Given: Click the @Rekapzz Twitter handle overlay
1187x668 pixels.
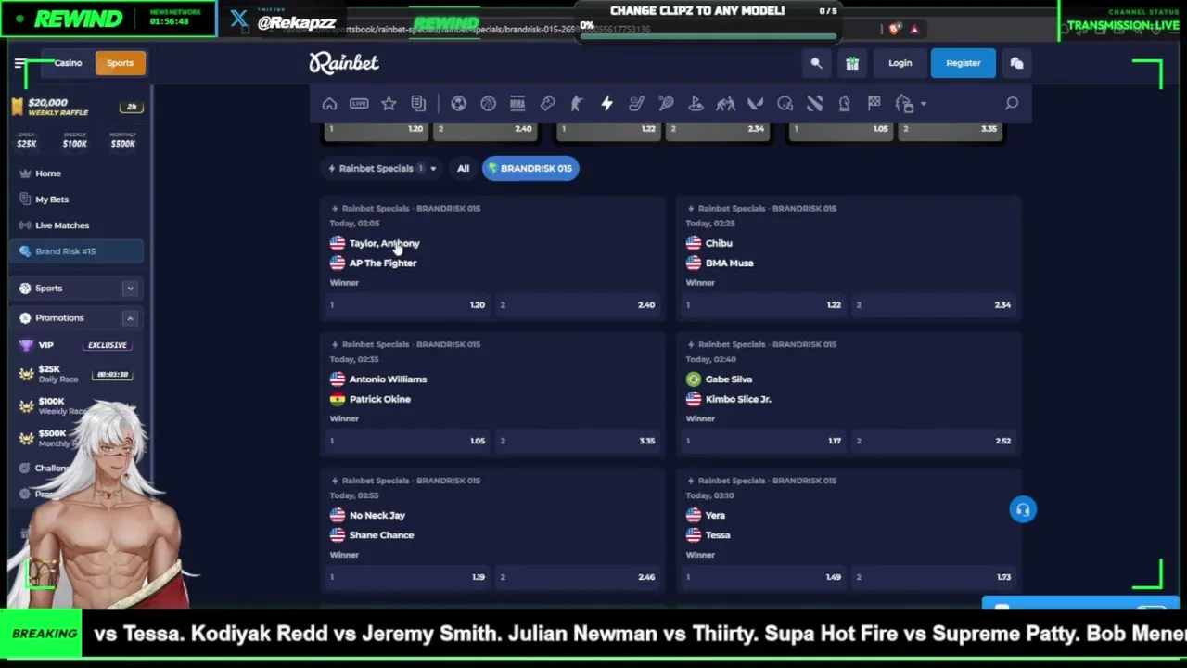Looking at the screenshot, I should 297,21.
